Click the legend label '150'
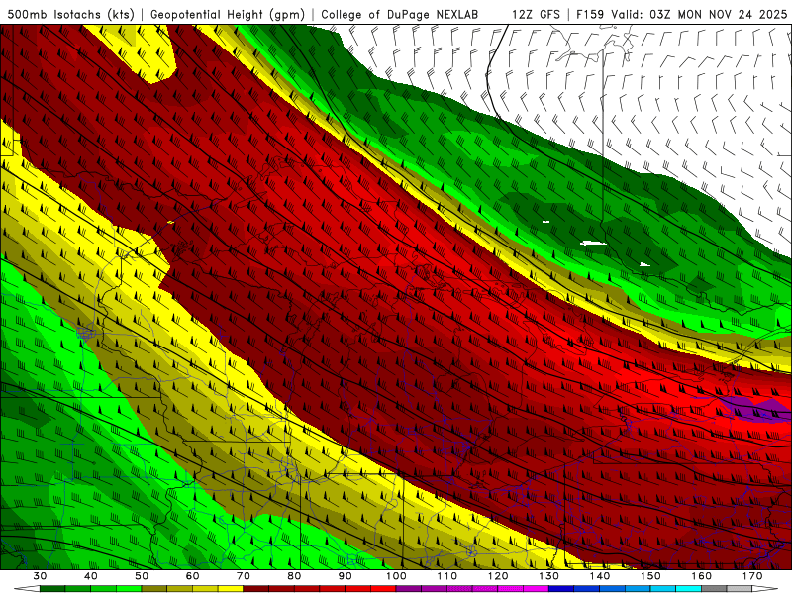 650,576
